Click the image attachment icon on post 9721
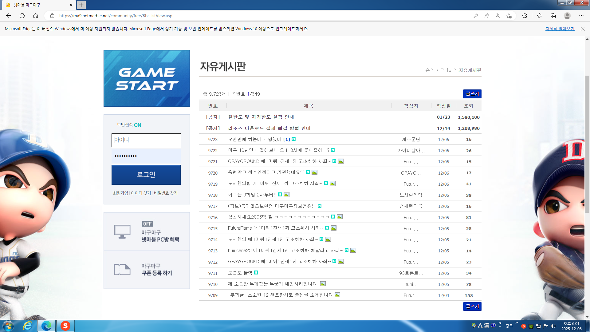This screenshot has width=590, height=332. point(341,161)
